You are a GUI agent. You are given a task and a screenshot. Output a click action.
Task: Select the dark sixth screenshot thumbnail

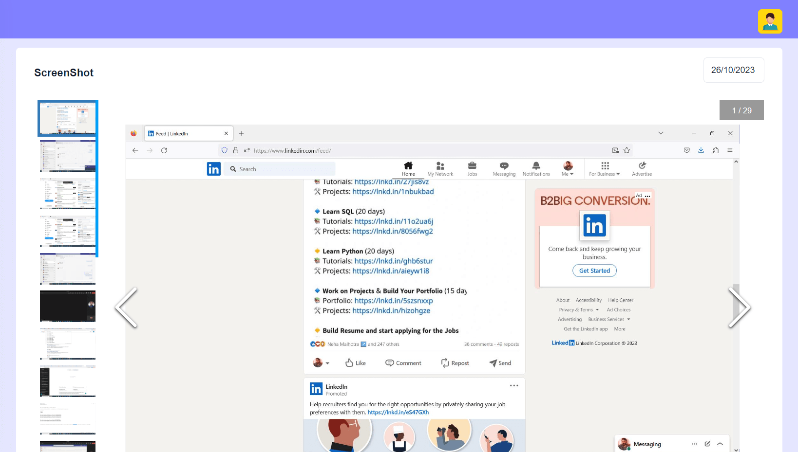click(68, 306)
